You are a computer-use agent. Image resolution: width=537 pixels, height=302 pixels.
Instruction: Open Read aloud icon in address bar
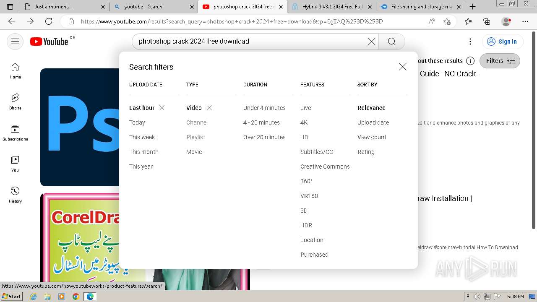[x=432, y=21]
